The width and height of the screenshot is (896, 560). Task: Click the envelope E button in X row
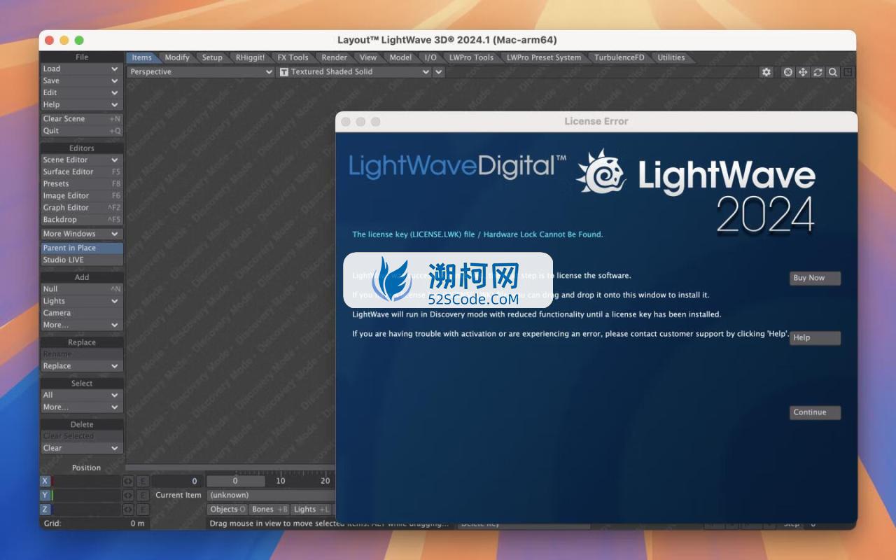point(142,481)
